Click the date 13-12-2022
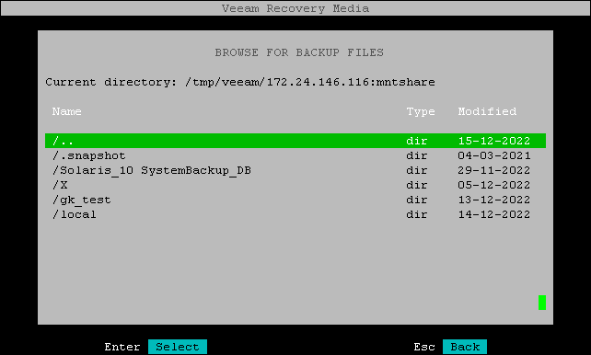Viewport: 591px width, 355px height. [x=494, y=200]
